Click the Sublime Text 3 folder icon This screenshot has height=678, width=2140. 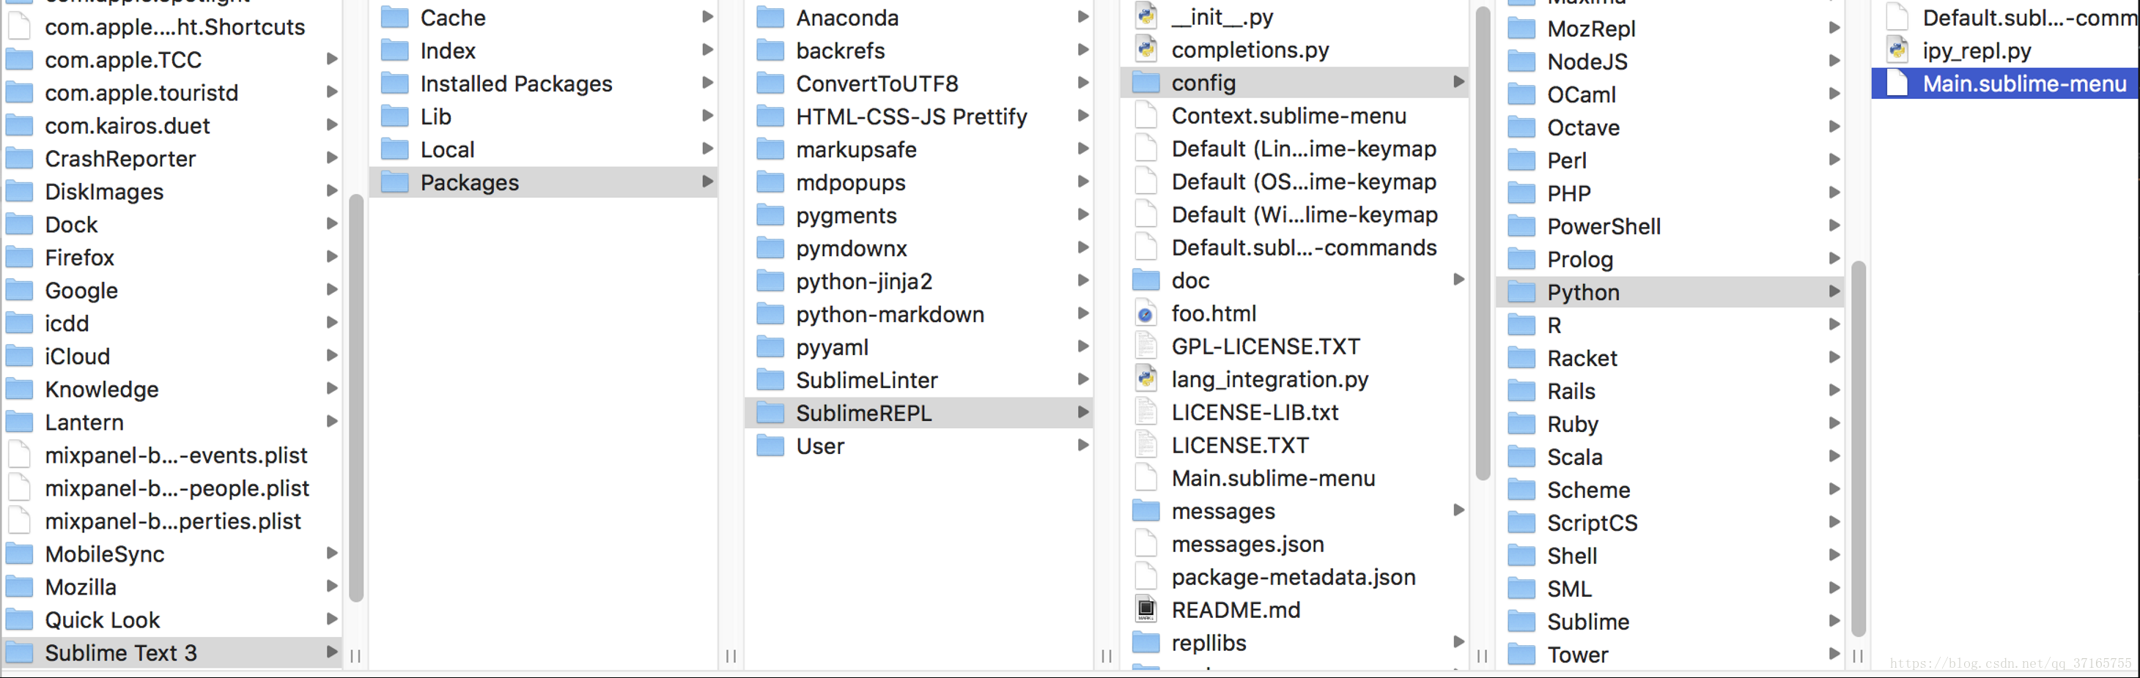pyautogui.click(x=19, y=653)
